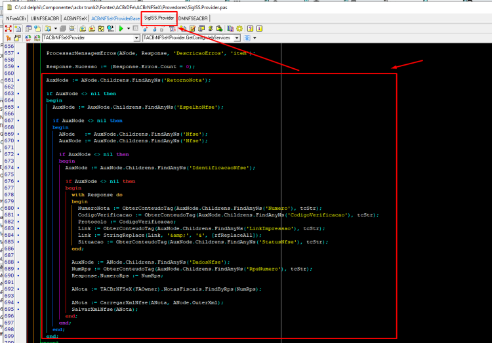Toggle breakpoint dot on line 680 gutter

(x=18, y=208)
